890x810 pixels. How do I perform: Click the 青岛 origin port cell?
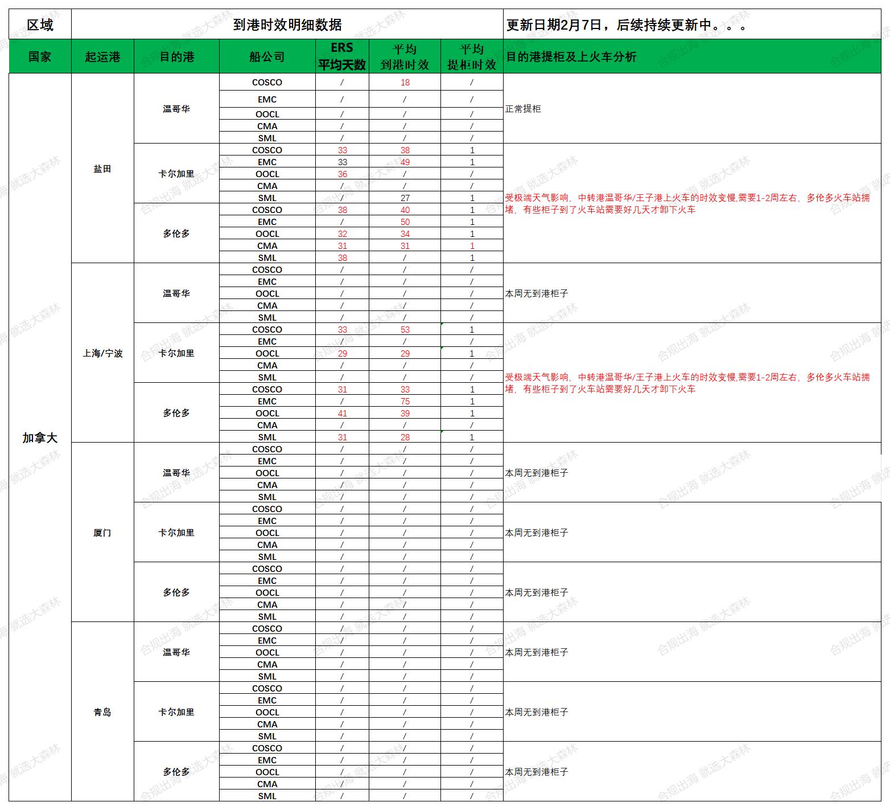102,712
